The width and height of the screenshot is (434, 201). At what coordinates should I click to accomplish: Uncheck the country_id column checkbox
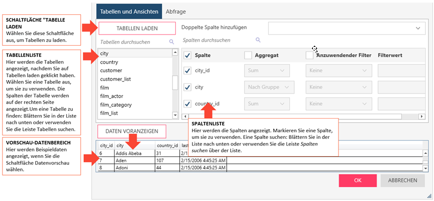point(188,104)
